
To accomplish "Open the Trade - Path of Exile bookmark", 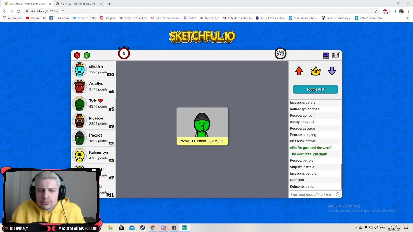I will point(134,18).
